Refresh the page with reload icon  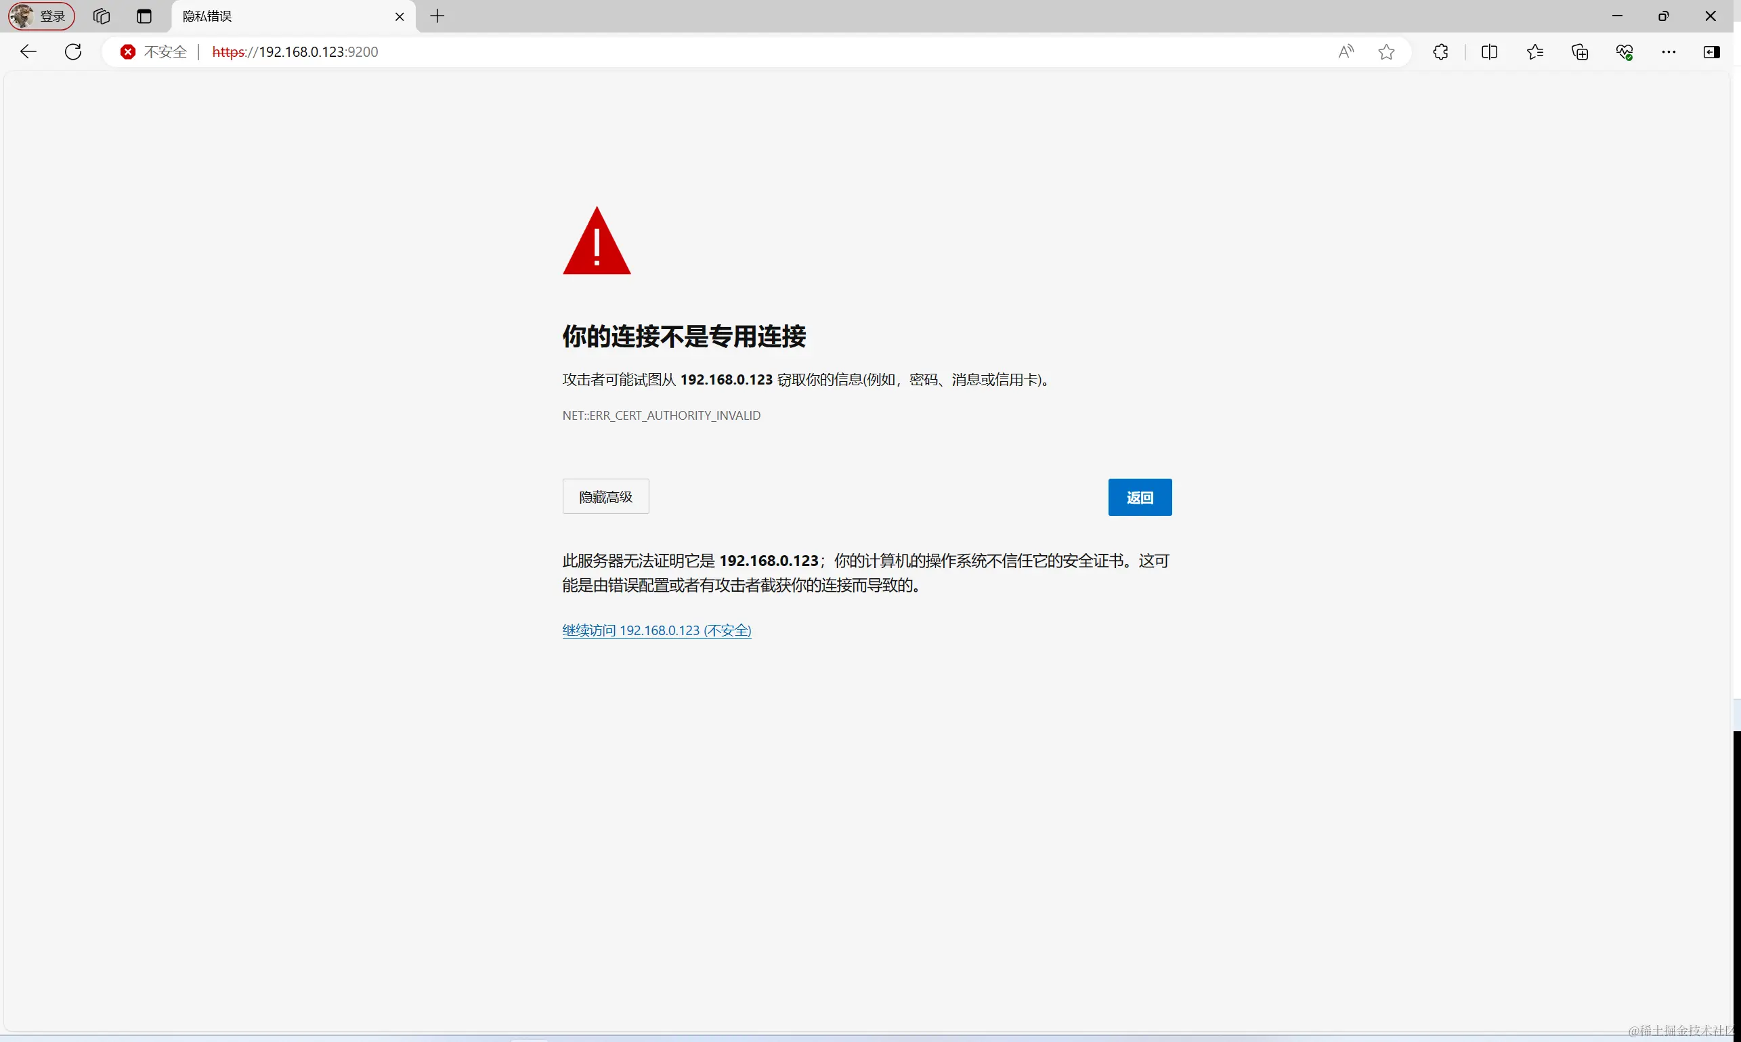(x=73, y=51)
